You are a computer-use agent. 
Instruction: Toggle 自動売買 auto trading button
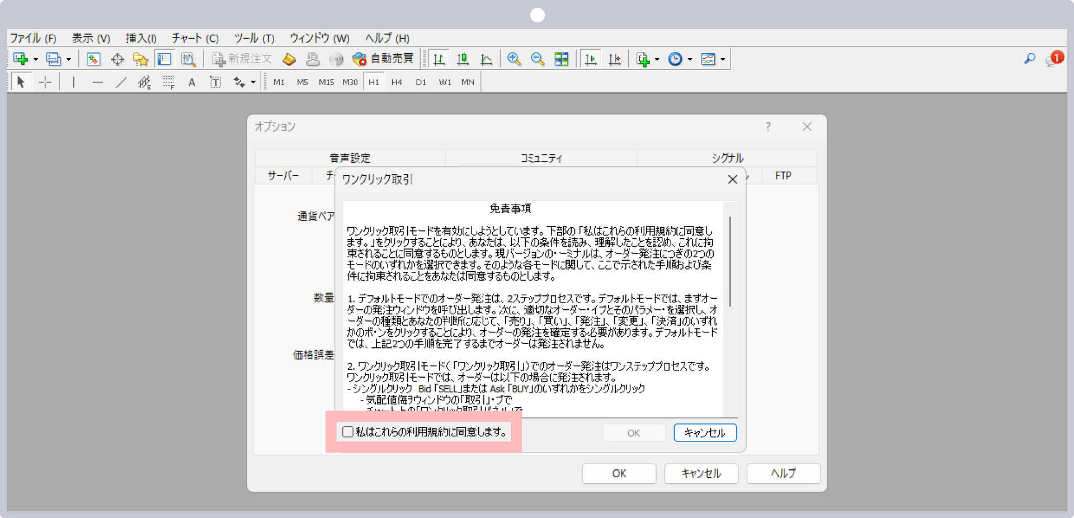[x=383, y=59]
